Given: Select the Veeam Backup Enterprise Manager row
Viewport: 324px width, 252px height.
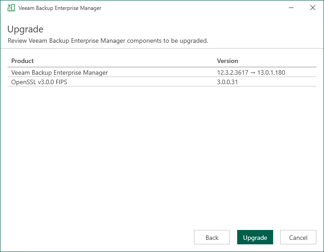Looking at the screenshot, I should pos(59,72).
